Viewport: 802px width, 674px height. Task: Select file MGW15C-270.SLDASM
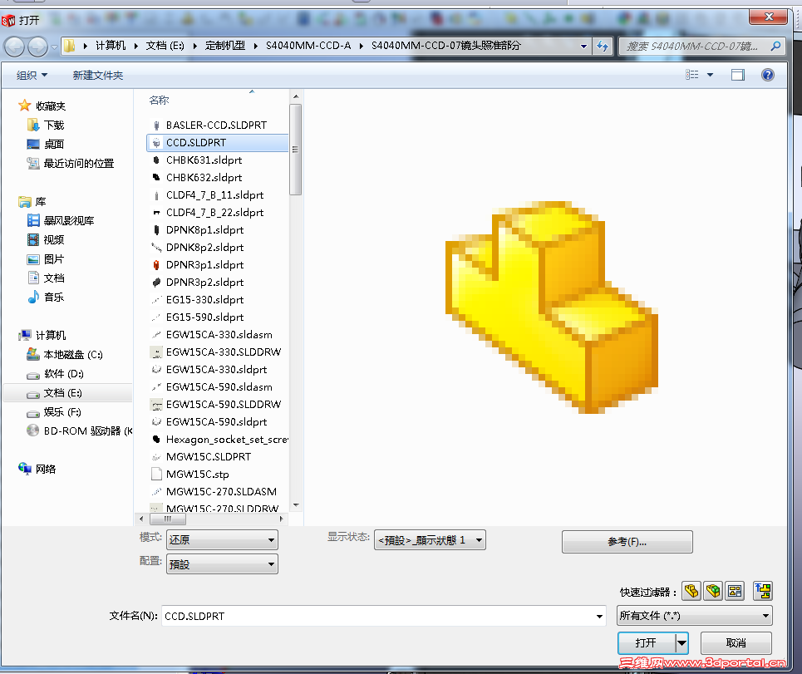tap(221, 491)
